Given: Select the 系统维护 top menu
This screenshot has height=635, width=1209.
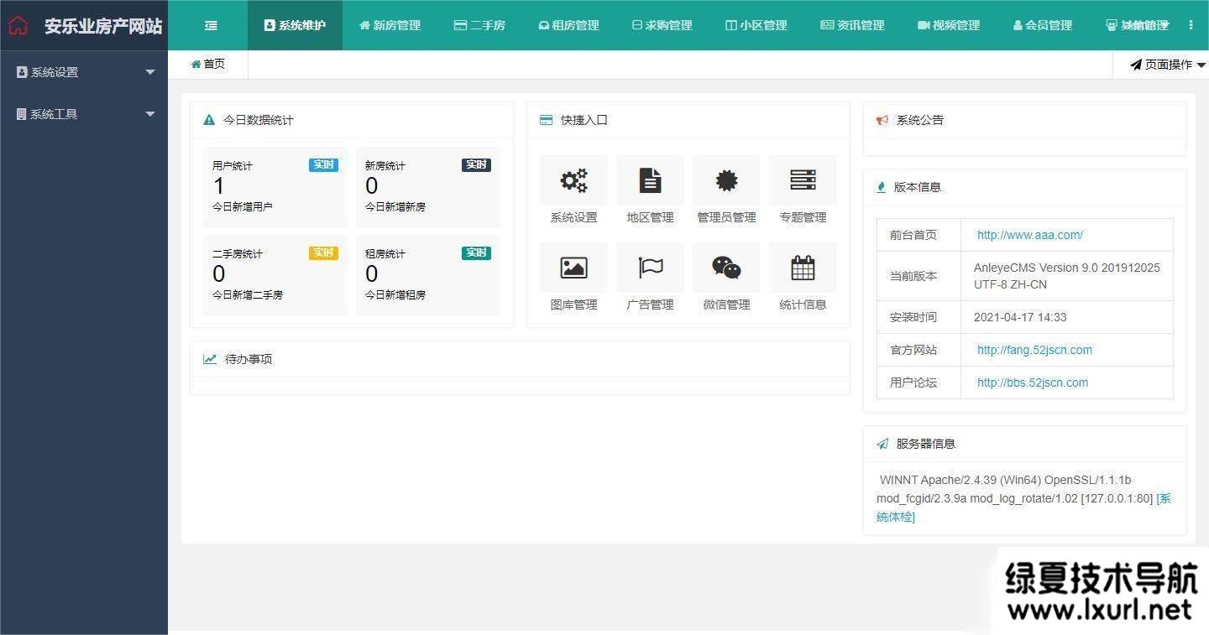Looking at the screenshot, I should pyautogui.click(x=295, y=25).
